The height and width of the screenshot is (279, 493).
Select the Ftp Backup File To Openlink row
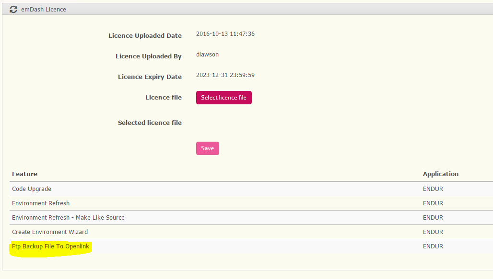coord(251,246)
